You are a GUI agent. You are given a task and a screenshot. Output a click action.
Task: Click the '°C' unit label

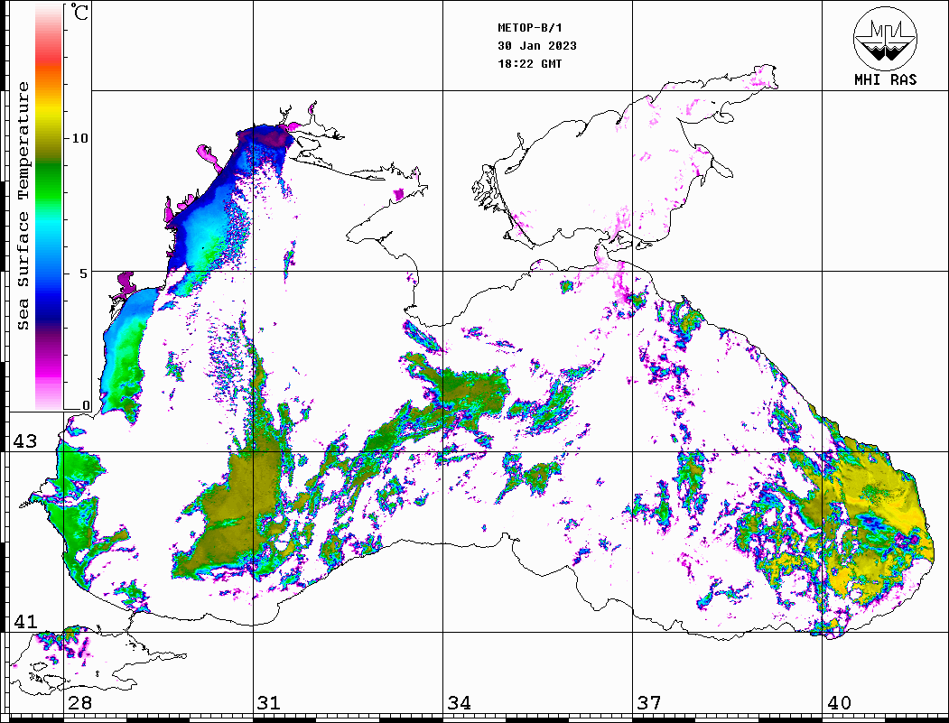click(x=79, y=12)
